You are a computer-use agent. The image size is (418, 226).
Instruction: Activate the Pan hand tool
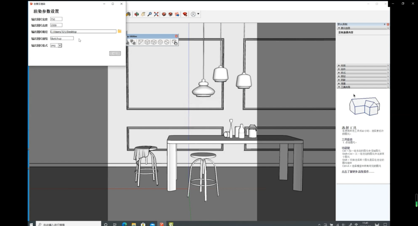[143, 14]
